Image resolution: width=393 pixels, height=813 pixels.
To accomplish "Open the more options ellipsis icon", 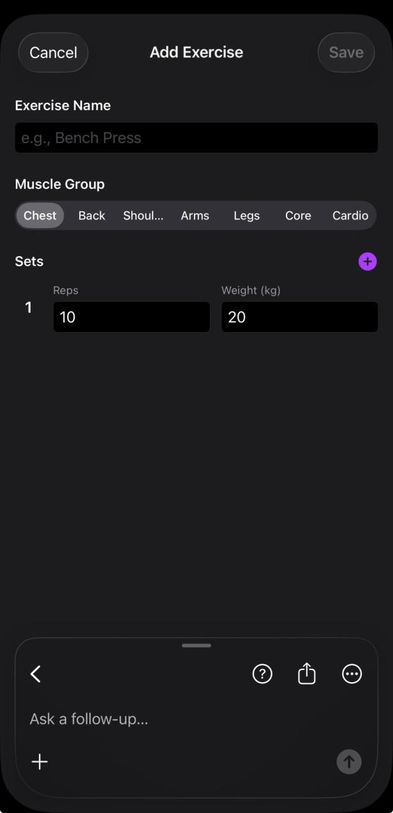I will 352,674.
